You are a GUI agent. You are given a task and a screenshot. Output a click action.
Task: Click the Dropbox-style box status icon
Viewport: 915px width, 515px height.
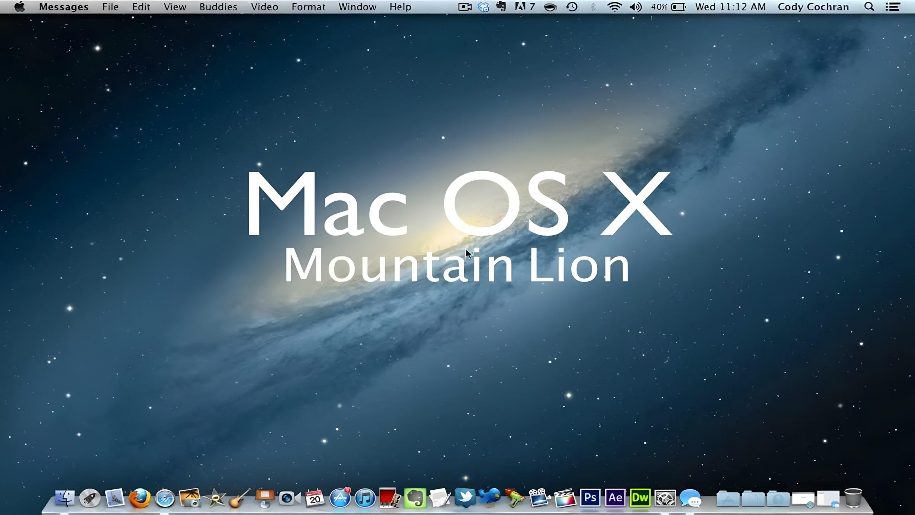[x=483, y=7]
